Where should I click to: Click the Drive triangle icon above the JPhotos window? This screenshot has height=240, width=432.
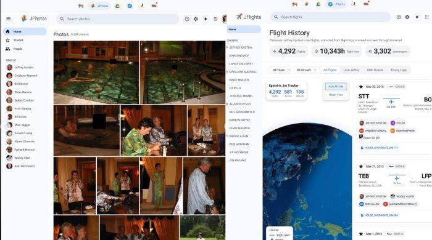coord(117,6)
